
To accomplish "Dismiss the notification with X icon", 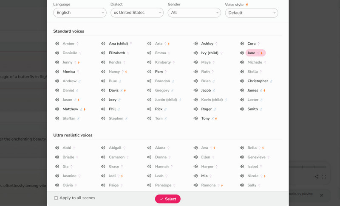I will 321,195.
